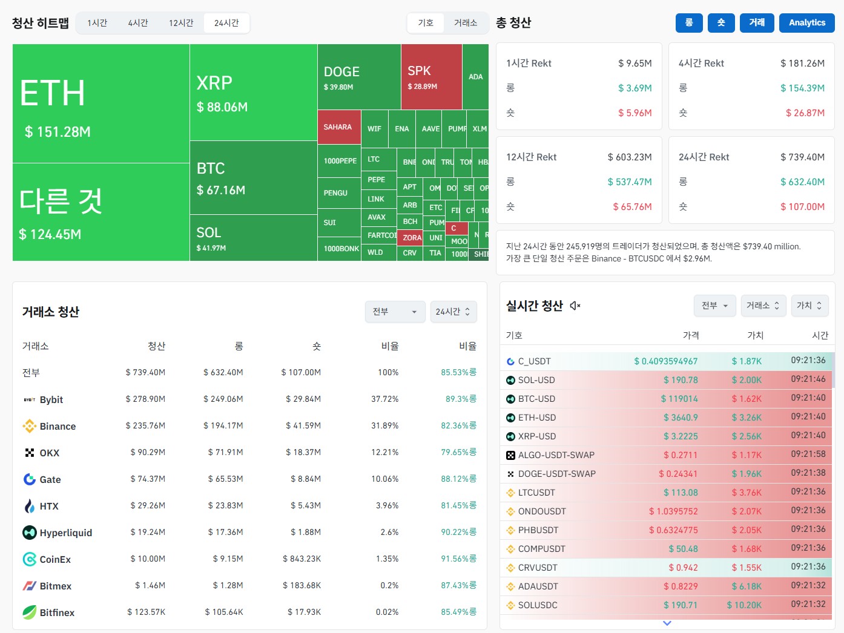844x633 pixels.
Task: Open the 가치 selector in 실시간 청산
Action: [x=809, y=306]
